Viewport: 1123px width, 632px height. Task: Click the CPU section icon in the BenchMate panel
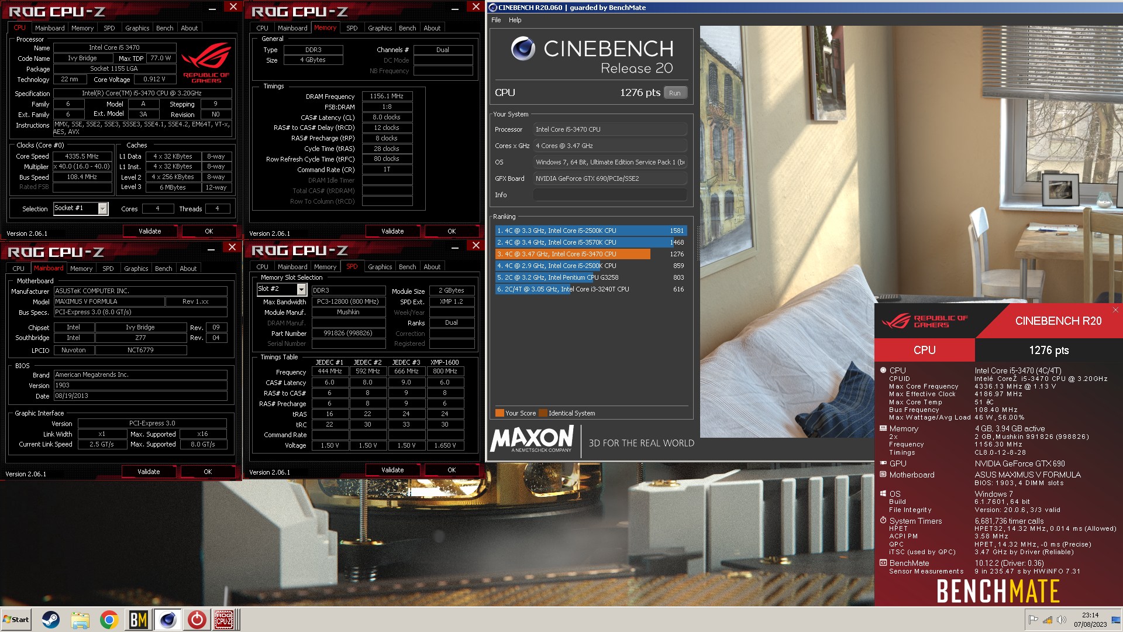coord(883,370)
